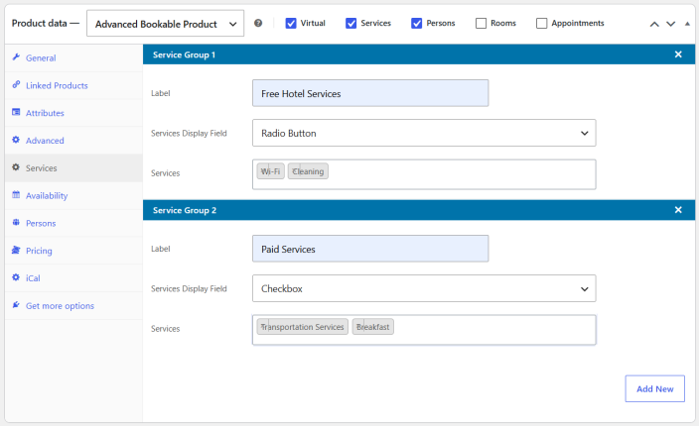Select the Services tab
This screenshot has height=426, width=699.
pyautogui.click(x=73, y=168)
